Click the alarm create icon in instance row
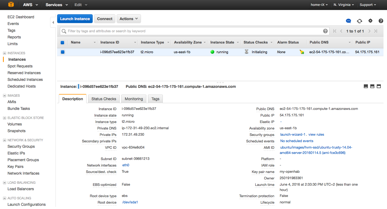The width and height of the screenshot is (387, 209). tap(302, 52)
